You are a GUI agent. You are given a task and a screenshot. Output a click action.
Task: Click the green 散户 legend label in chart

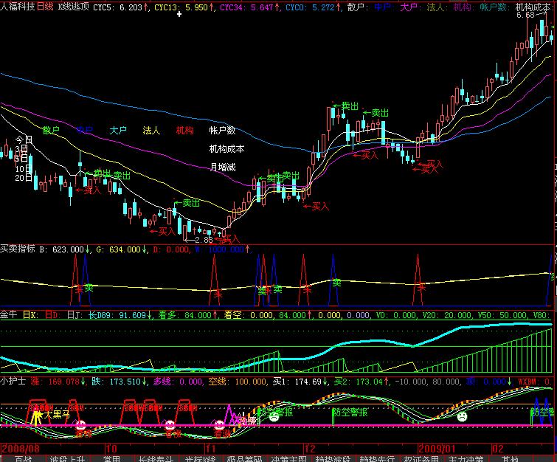point(51,131)
